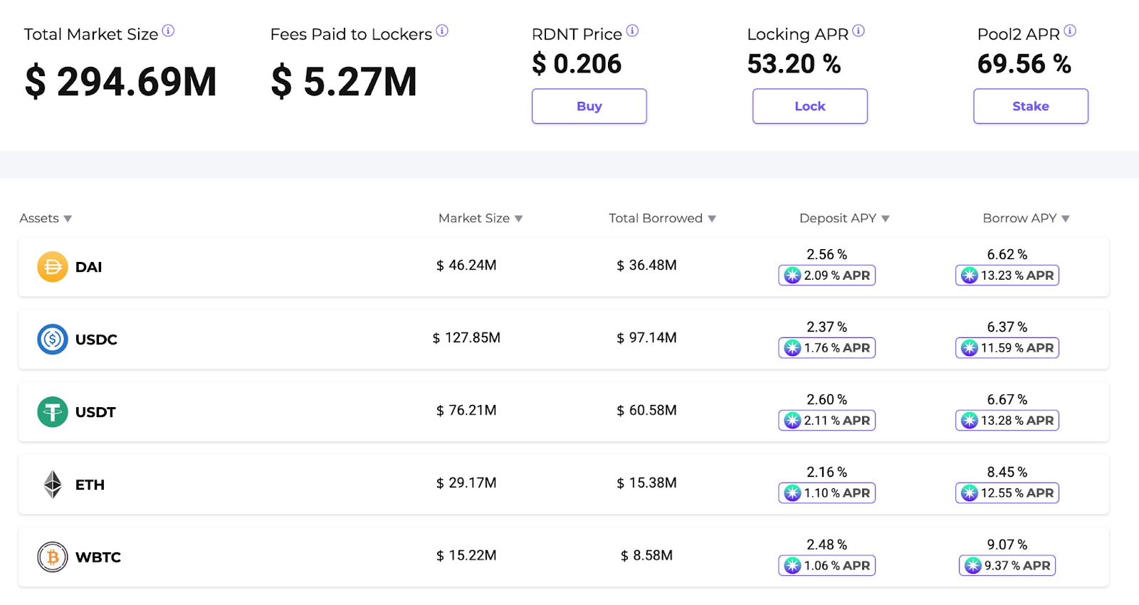
Task: Click the Lock button
Action: point(810,106)
